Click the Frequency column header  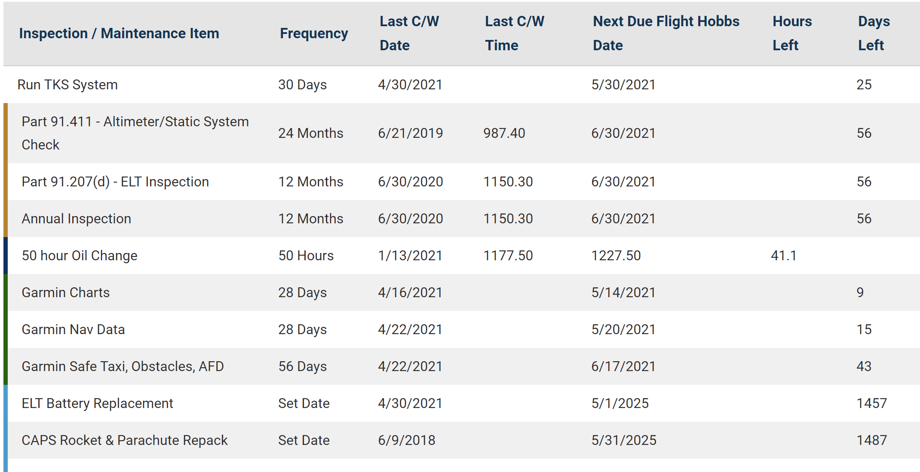(x=314, y=33)
